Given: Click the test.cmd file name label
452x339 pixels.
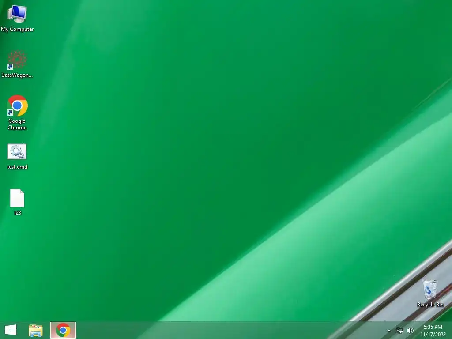Looking at the screenshot, I should pos(17,167).
